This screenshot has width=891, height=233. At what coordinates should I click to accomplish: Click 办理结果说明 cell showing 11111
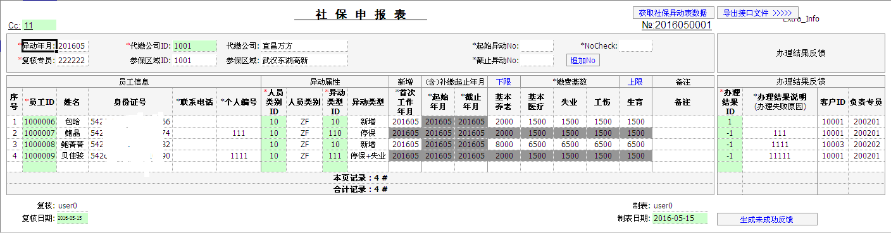tap(779, 155)
